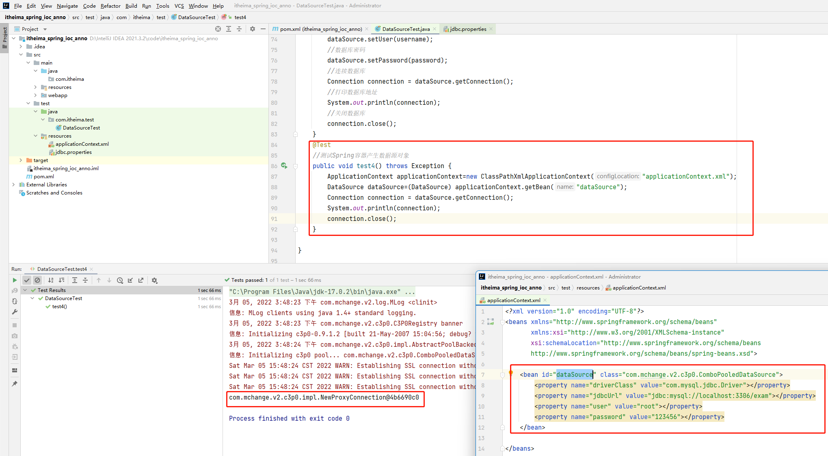828x456 pixels.
Task: Collapse all in Project panel toolbar
Action: click(x=239, y=29)
